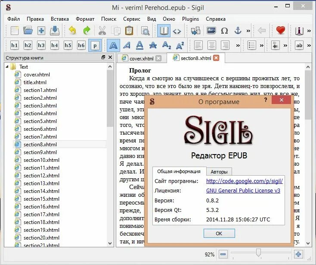The height and width of the screenshot is (265, 316).
Task: Insert special character with the Omega icon
Action: pyautogui.click(x=224, y=31)
